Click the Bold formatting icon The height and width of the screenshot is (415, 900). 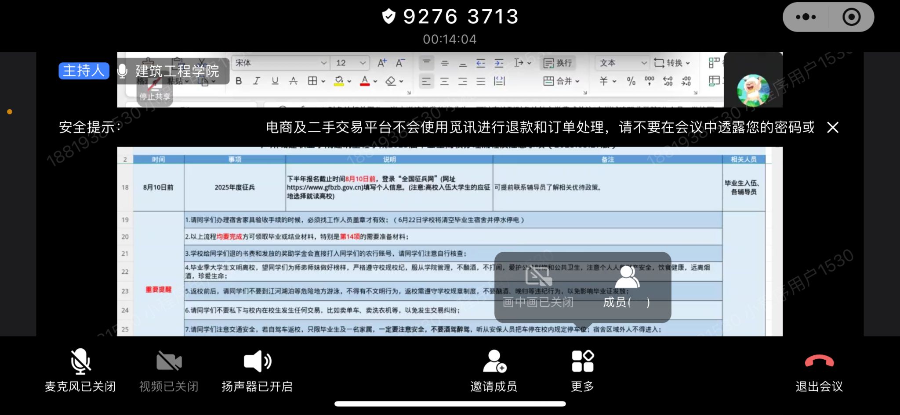point(239,81)
